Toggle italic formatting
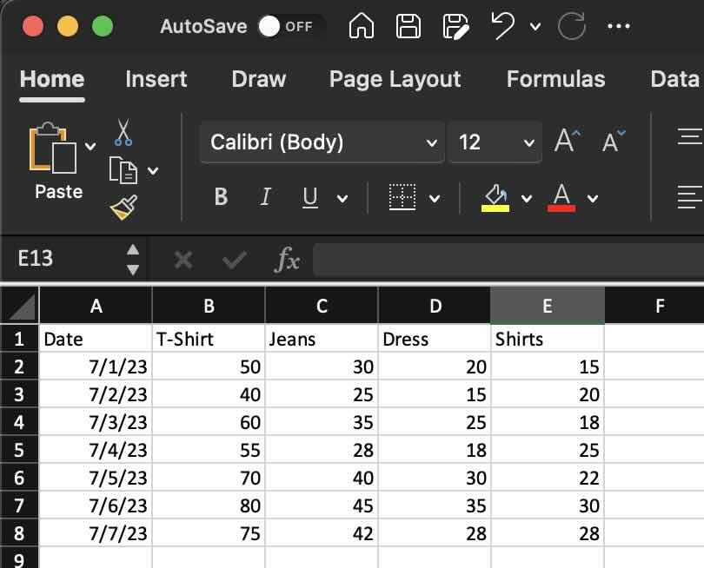This screenshot has width=704, height=568. 265,196
